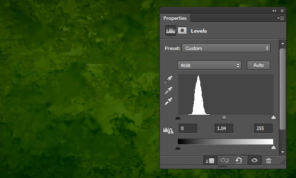Click the panel resize grip corner
This screenshot has width=296, height=178.
tap(283, 161)
